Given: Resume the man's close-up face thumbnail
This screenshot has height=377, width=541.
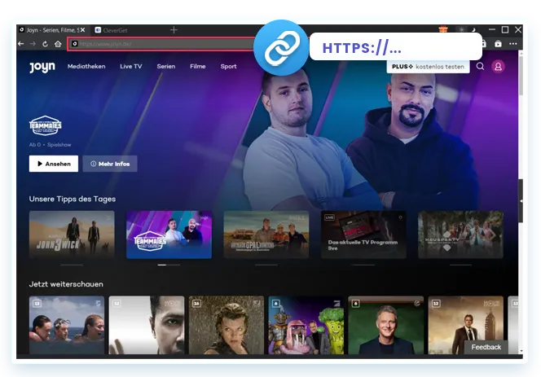Looking at the screenshot, I should point(147,325).
